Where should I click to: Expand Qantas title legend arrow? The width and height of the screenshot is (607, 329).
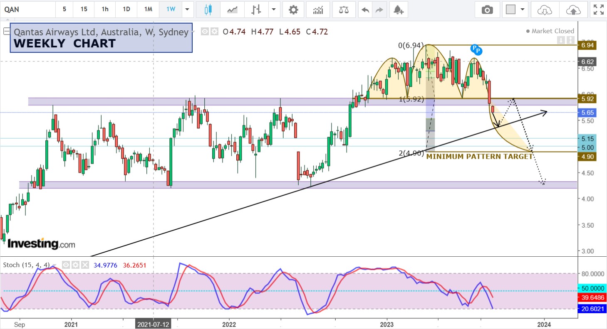(193, 31)
